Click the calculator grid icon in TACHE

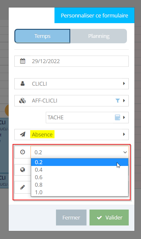coord(117,118)
